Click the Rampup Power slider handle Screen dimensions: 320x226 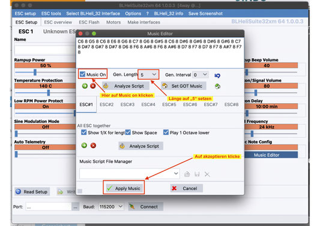pyautogui.click(x=35, y=72)
